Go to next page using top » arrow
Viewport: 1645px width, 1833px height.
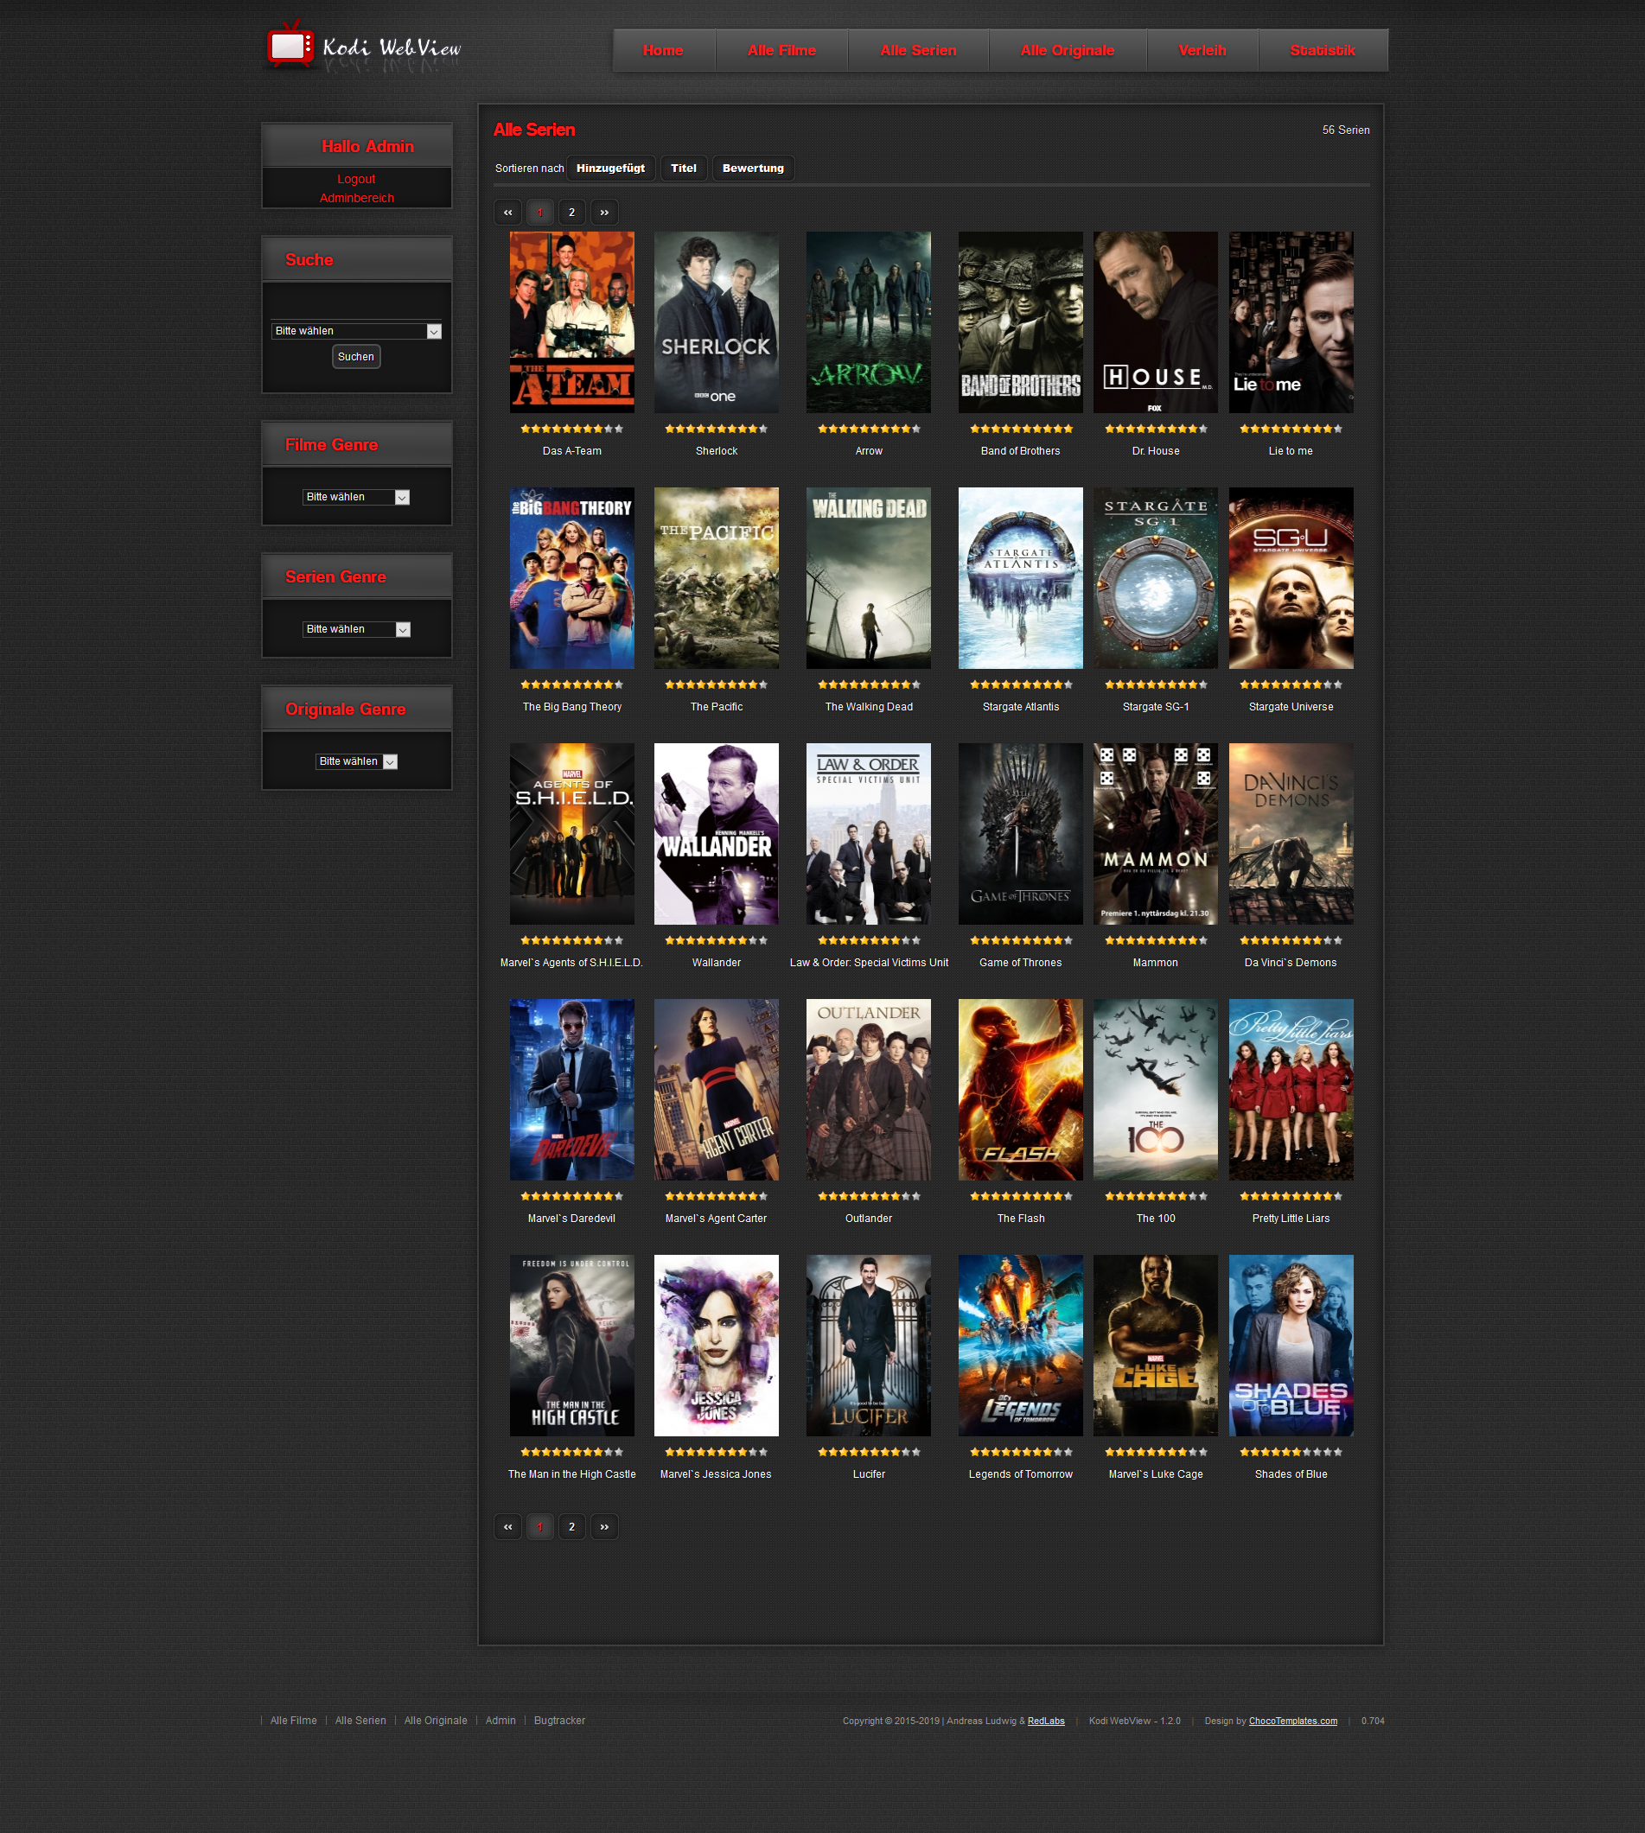point(603,213)
